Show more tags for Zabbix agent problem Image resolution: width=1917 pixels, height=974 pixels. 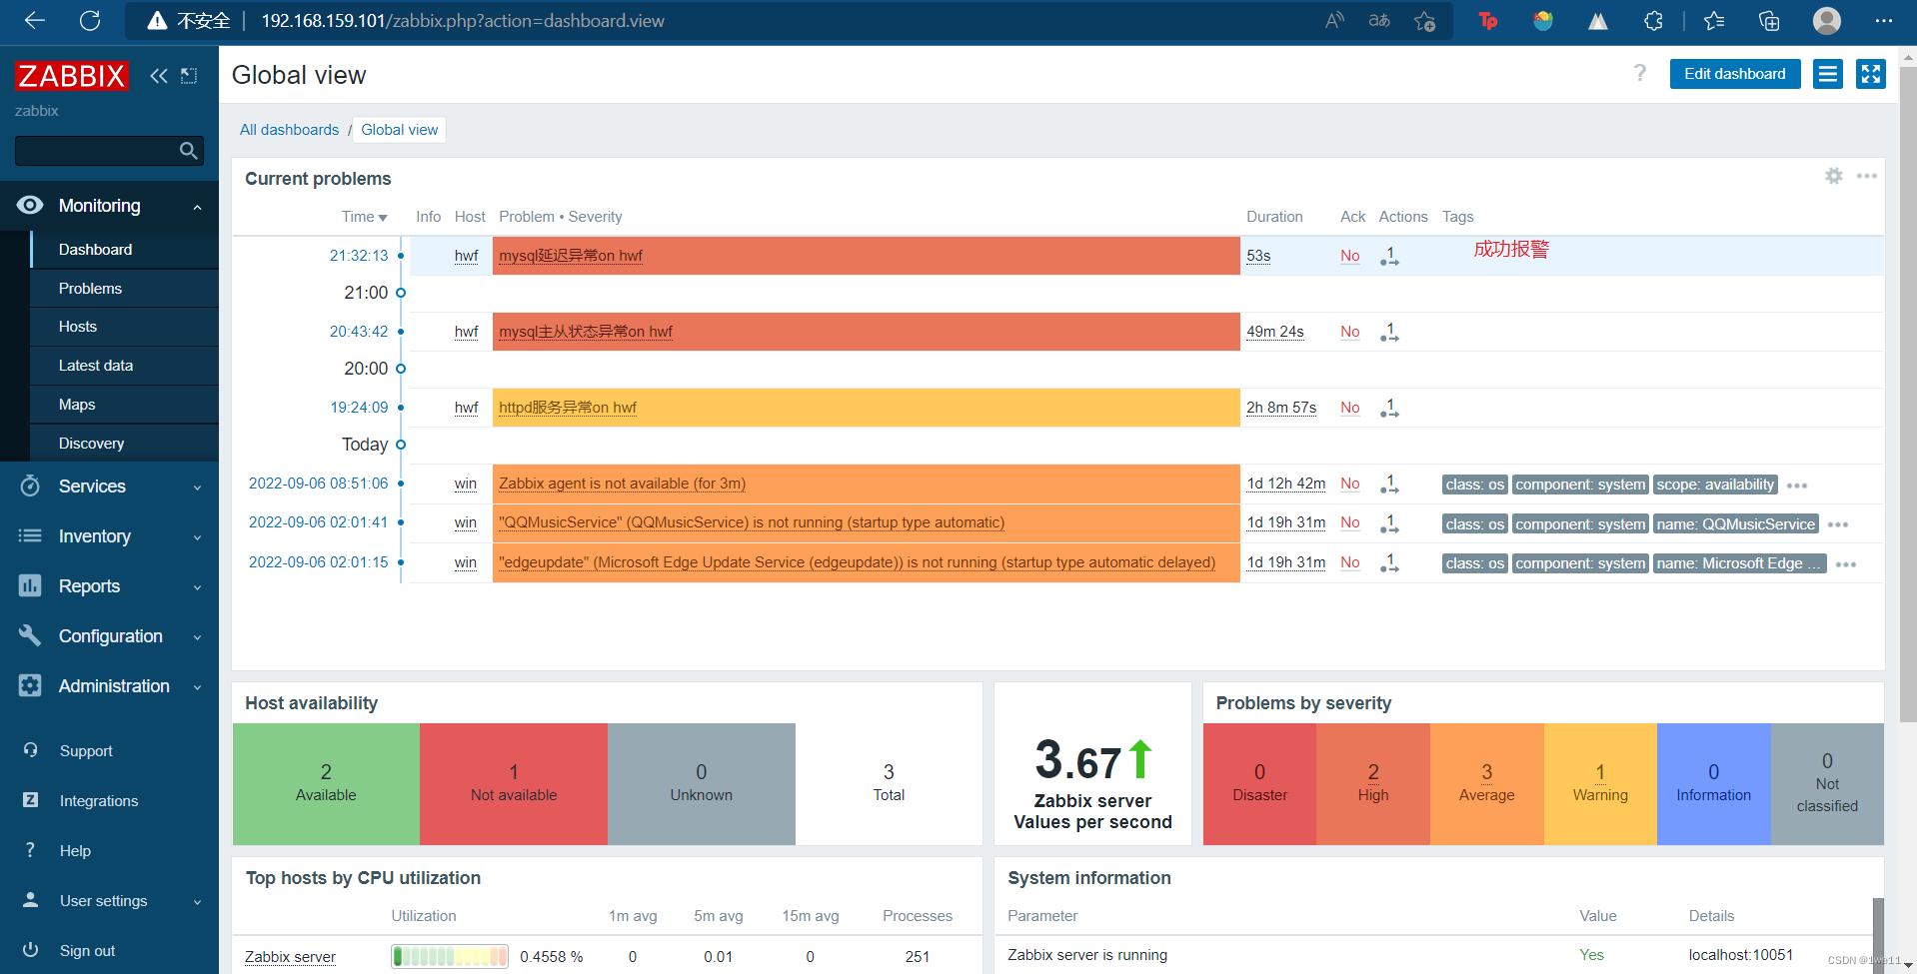1797,486
